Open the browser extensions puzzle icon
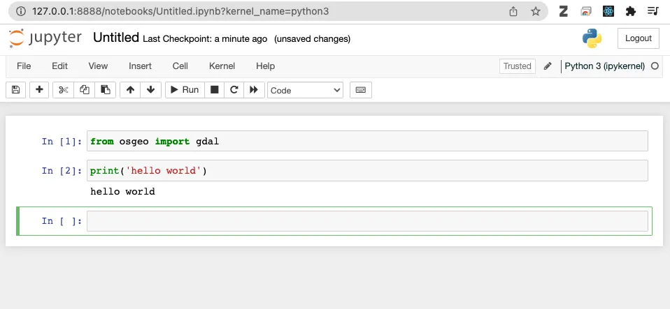Screen dimensions: 670x309 point(631,11)
